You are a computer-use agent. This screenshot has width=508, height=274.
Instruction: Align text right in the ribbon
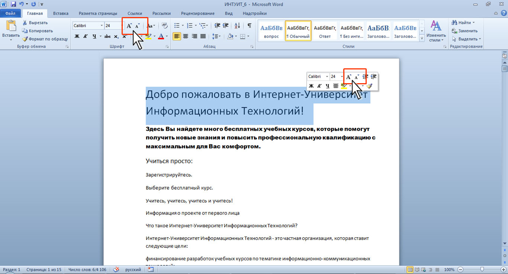pyautogui.click(x=194, y=36)
